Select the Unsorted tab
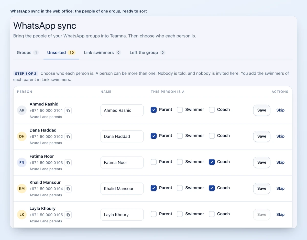 tap(61, 53)
